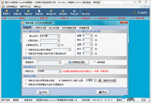Viewport: 151px width, 103px height.
Task: Expand the 默认打印 dropdown
Action: click(x=58, y=36)
